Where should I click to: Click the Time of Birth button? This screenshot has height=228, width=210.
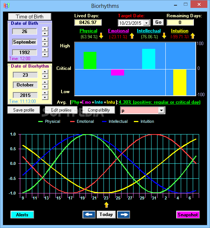point(30,17)
